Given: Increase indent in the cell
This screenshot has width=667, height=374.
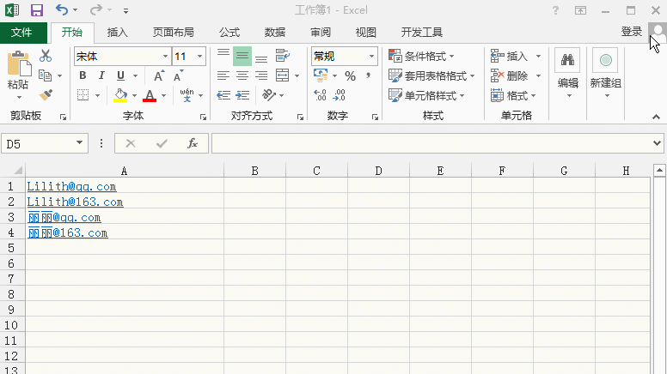Looking at the screenshot, I should [x=242, y=95].
